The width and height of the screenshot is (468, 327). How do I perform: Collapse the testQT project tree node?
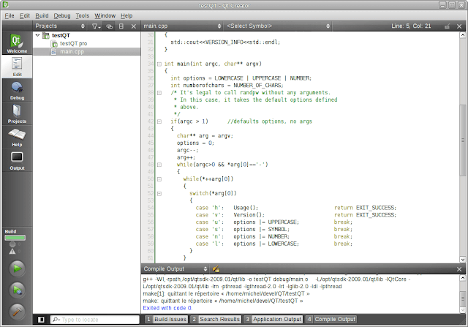pyautogui.click(x=37, y=35)
